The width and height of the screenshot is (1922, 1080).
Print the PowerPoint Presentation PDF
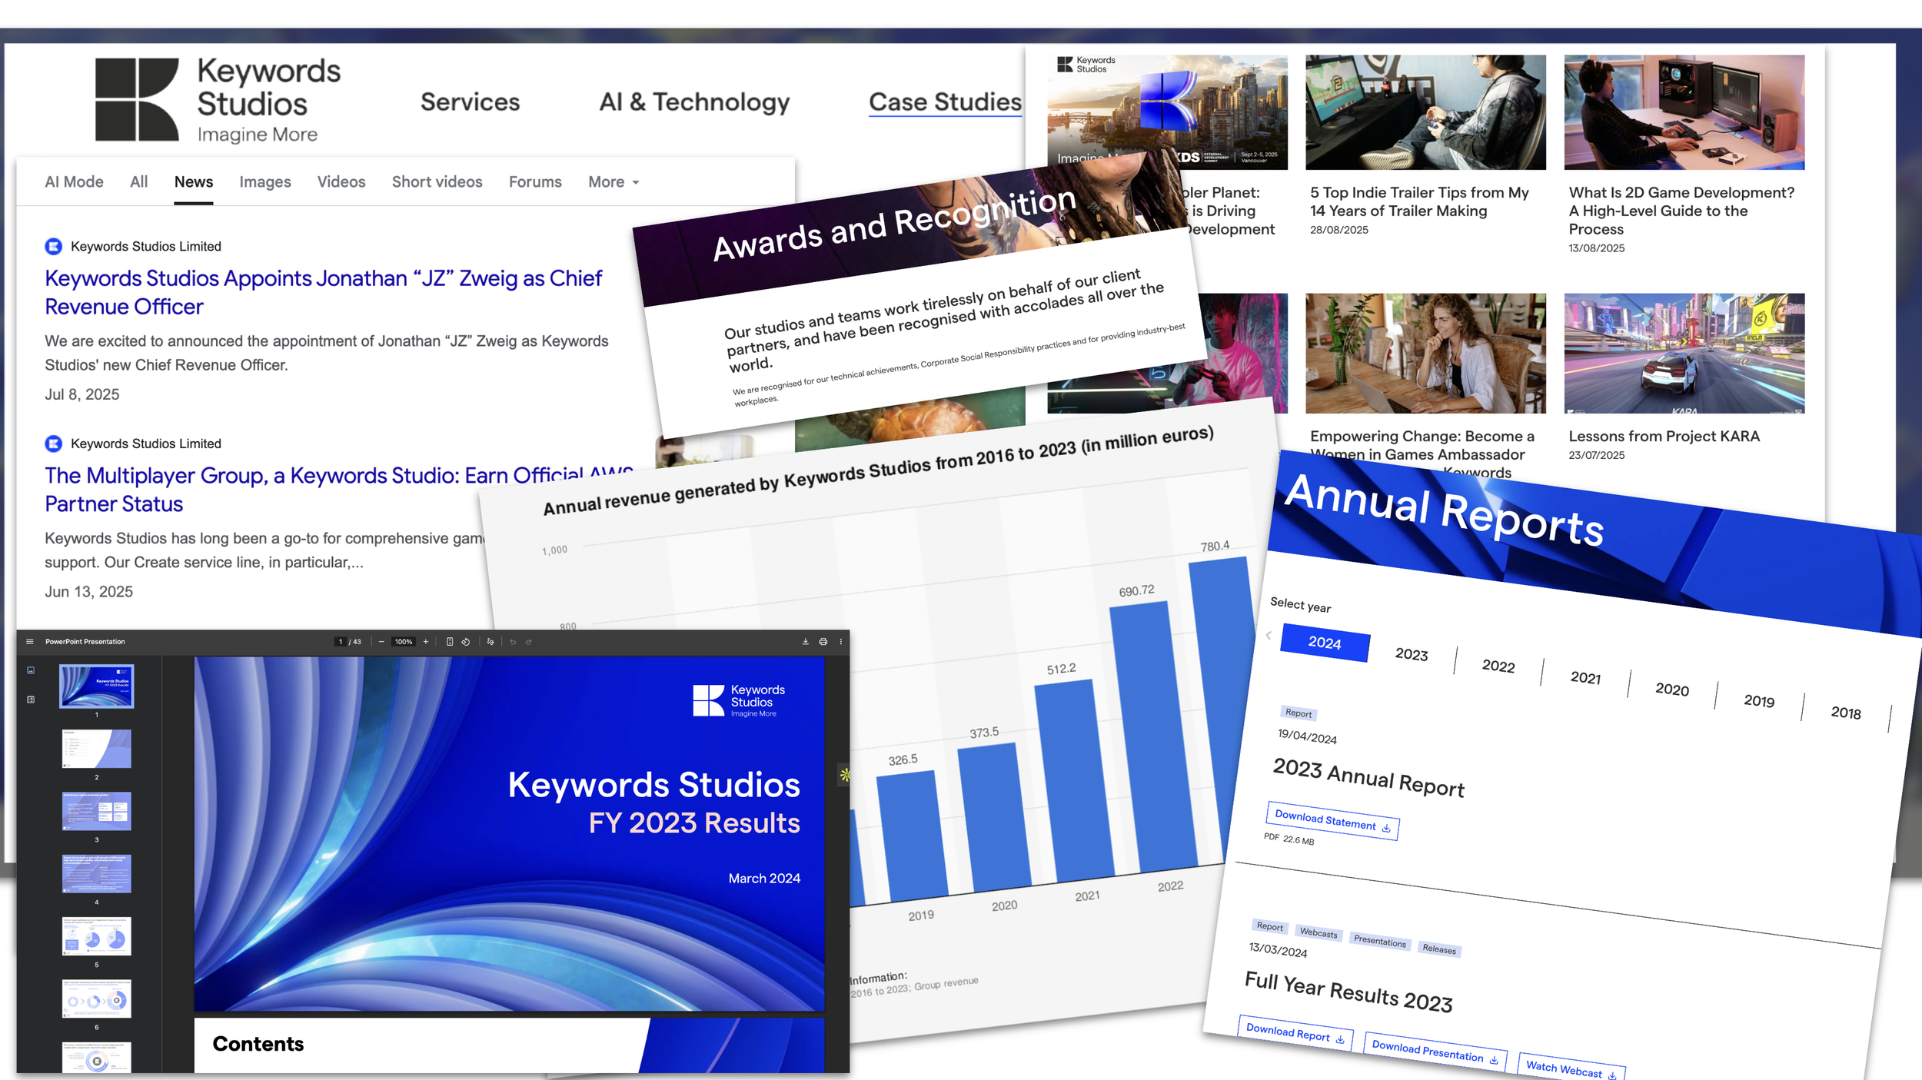tap(823, 642)
